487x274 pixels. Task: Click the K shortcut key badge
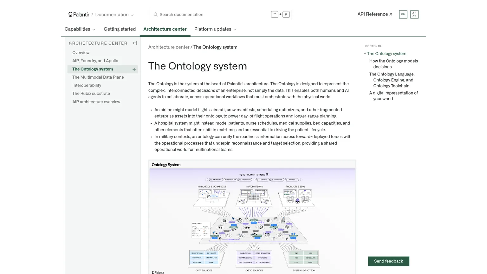tap(286, 14)
